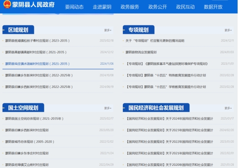Click the date 2025/01/17
The height and width of the screenshot is (168, 238).
(x=227, y=118)
